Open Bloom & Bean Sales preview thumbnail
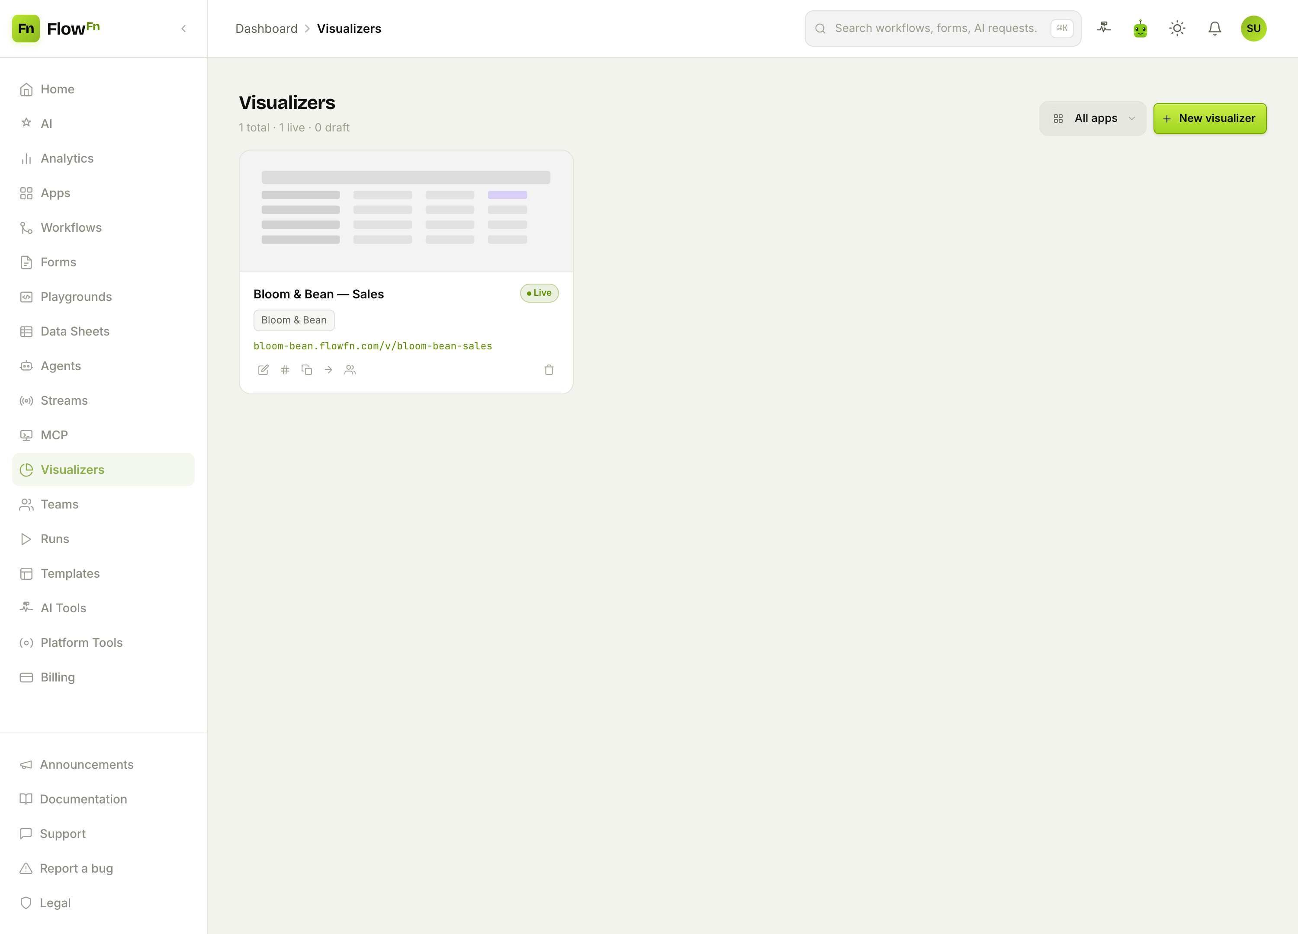The width and height of the screenshot is (1298, 934). click(x=406, y=211)
